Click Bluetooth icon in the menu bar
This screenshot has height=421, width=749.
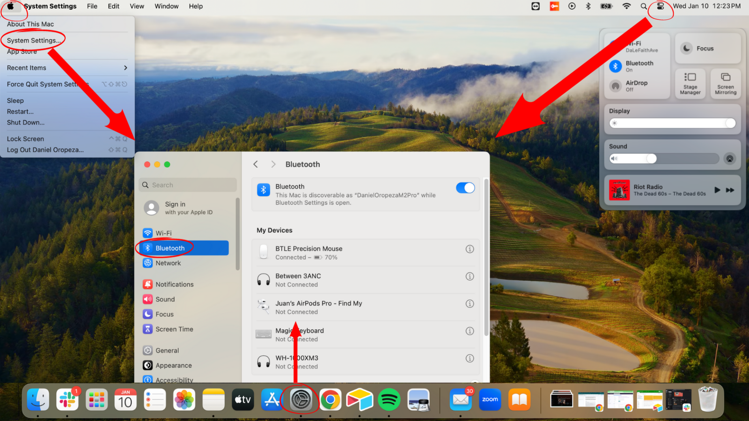588,6
